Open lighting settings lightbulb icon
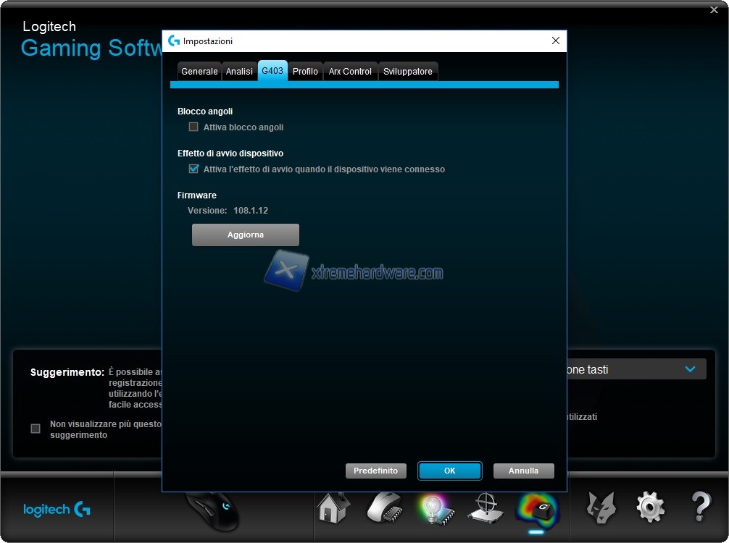729x543 pixels. coord(435,508)
